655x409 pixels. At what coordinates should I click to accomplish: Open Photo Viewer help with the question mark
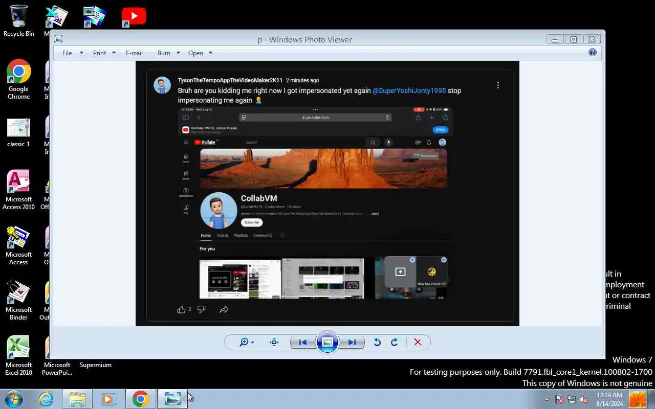coord(593,52)
